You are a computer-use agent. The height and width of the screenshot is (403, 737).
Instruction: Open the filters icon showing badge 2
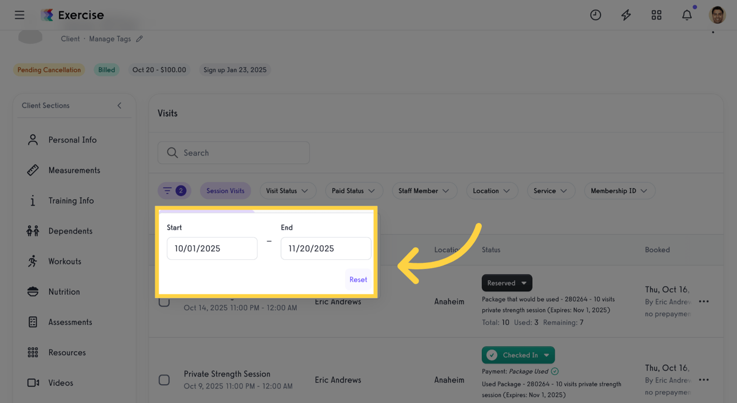[174, 190]
